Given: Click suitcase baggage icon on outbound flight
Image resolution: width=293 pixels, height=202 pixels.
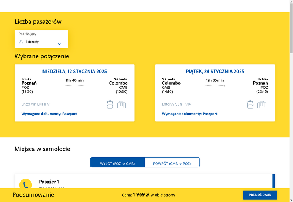Looking at the screenshot, I should point(122,105).
